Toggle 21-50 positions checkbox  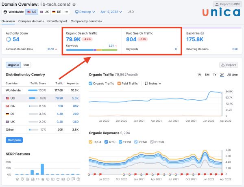coord(136,142)
